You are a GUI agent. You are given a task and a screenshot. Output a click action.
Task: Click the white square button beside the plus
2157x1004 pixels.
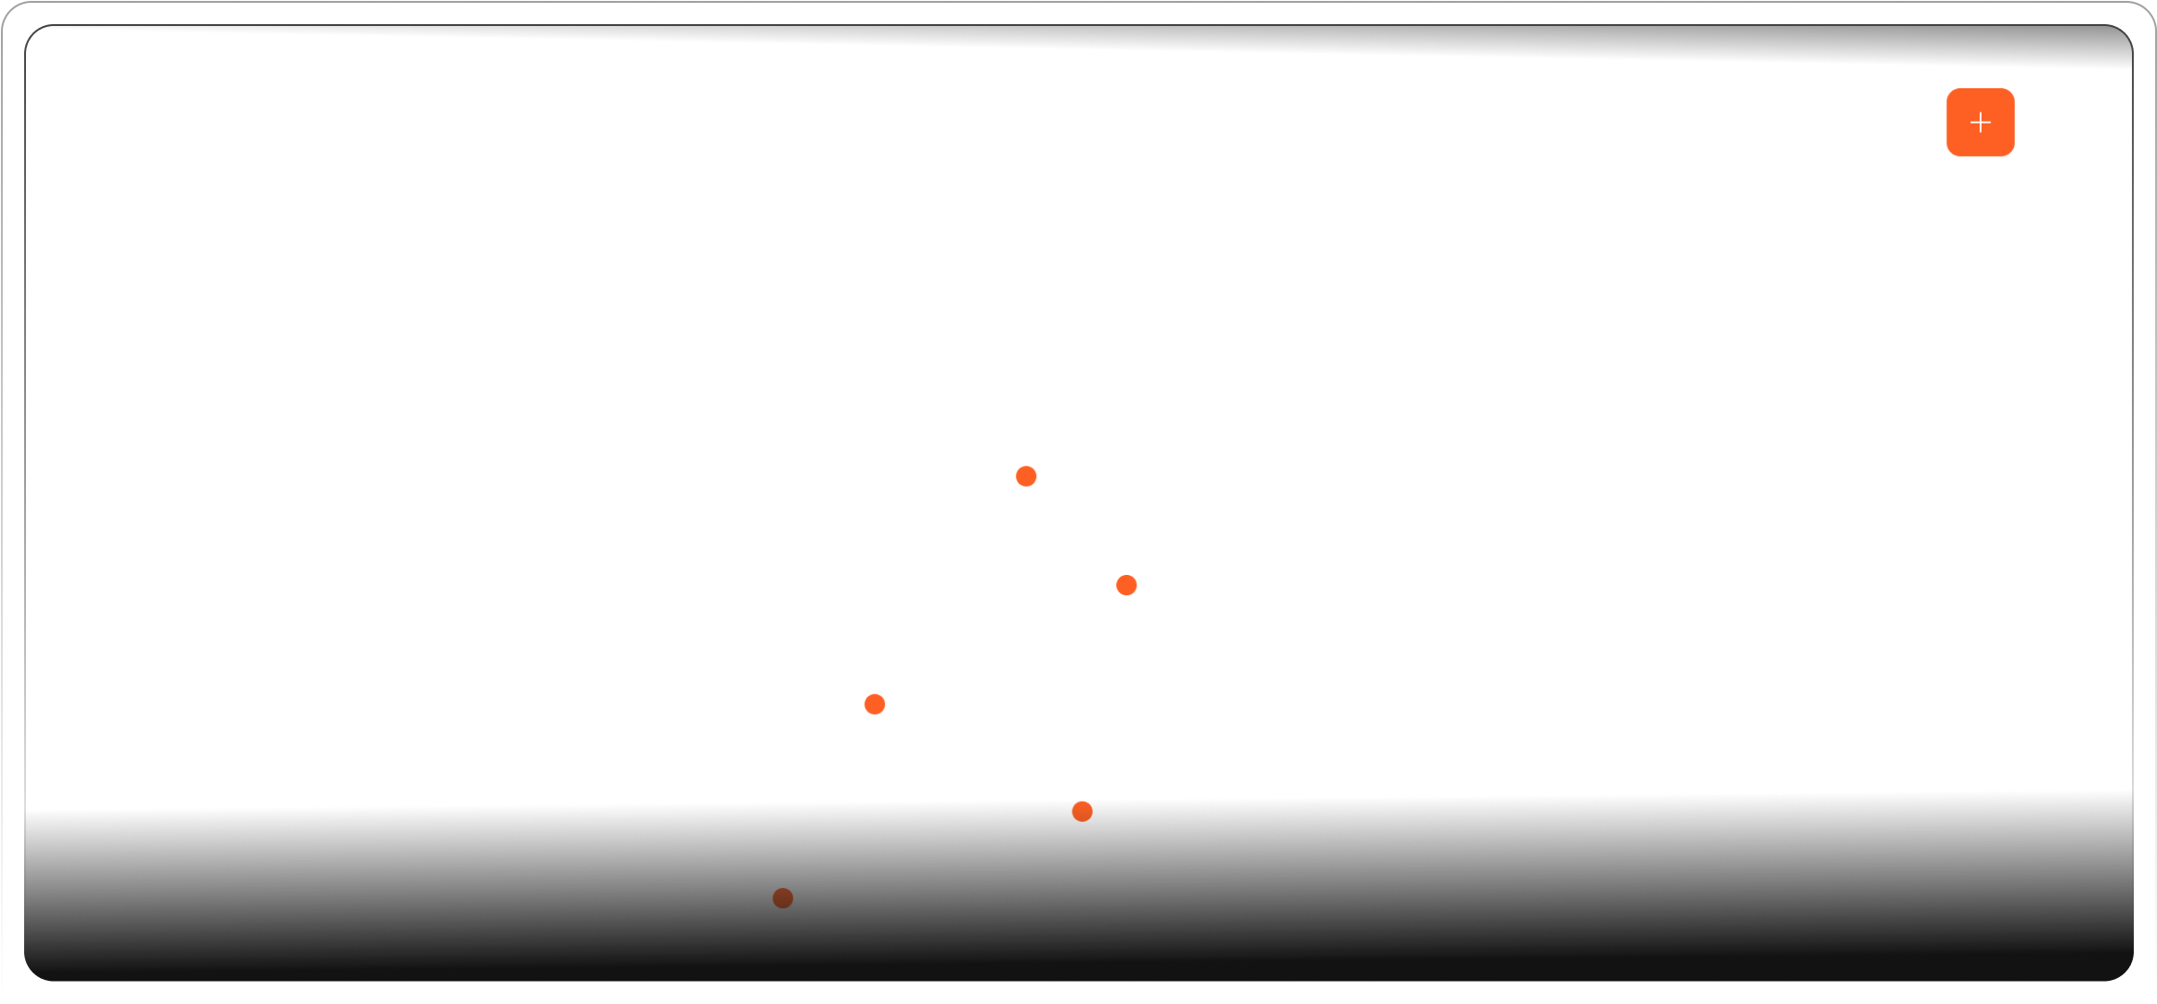point(1898,123)
